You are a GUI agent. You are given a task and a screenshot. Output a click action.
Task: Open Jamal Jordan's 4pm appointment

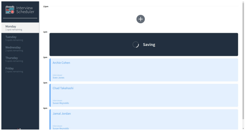(x=144, y=119)
